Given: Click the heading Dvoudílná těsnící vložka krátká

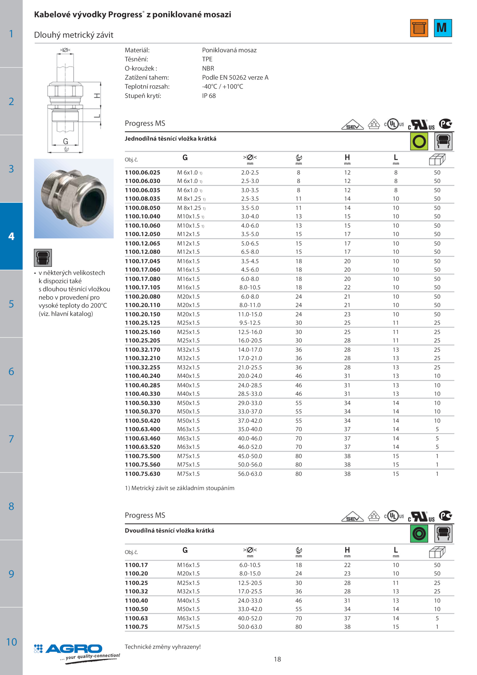Looking at the screenshot, I should click(169, 531).
